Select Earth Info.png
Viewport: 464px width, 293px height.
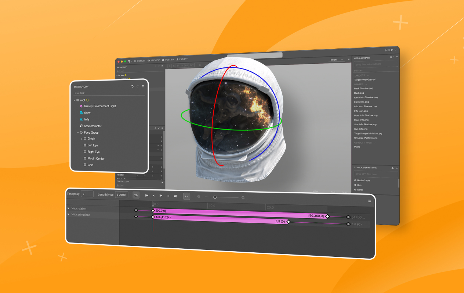[x=362, y=102]
